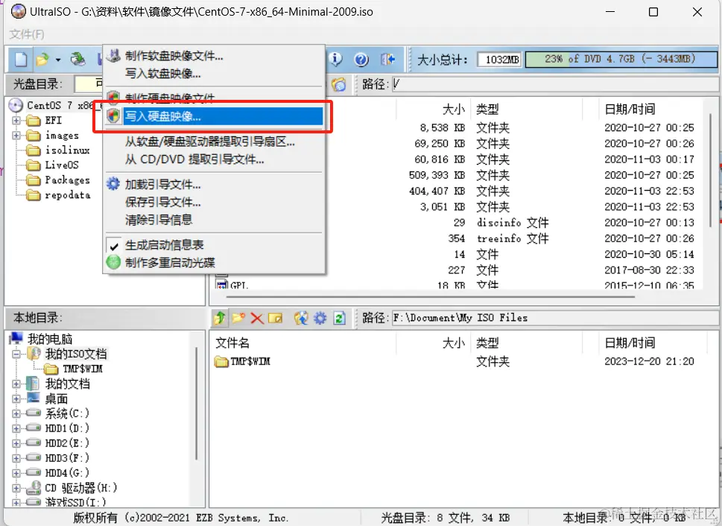Image resolution: width=722 pixels, height=526 pixels.
Task: Click the Exit door toolbar icon
Action: point(387,59)
